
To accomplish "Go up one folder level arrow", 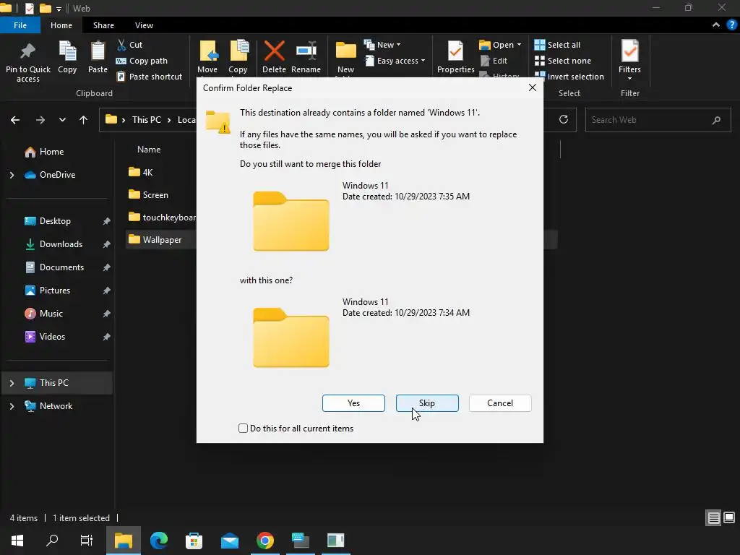I will 84,120.
